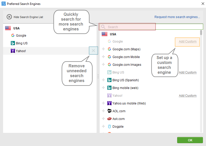Image resolution: width=206 pixels, height=146 pixels.
Task: Select Yahoo.us mobile (Web) entry text
Action: tap(129, 103)
